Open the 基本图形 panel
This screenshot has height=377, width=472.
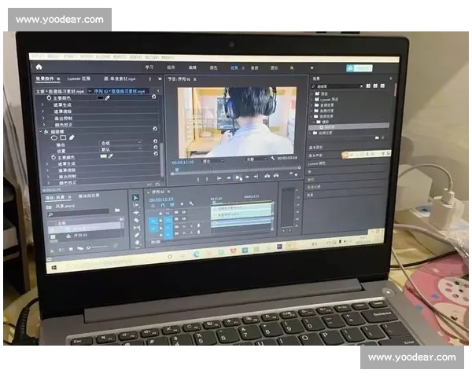click(315, 148)
